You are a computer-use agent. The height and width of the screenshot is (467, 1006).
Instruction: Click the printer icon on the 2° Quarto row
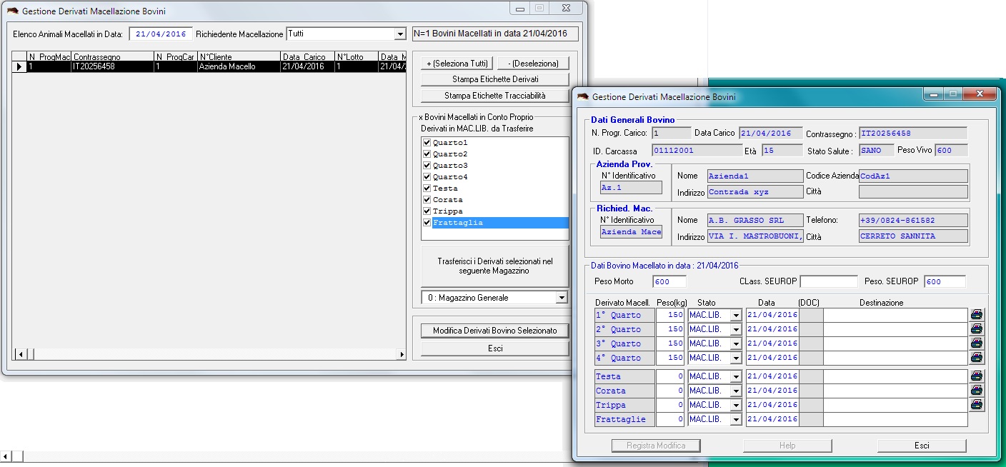click(977, 329)
